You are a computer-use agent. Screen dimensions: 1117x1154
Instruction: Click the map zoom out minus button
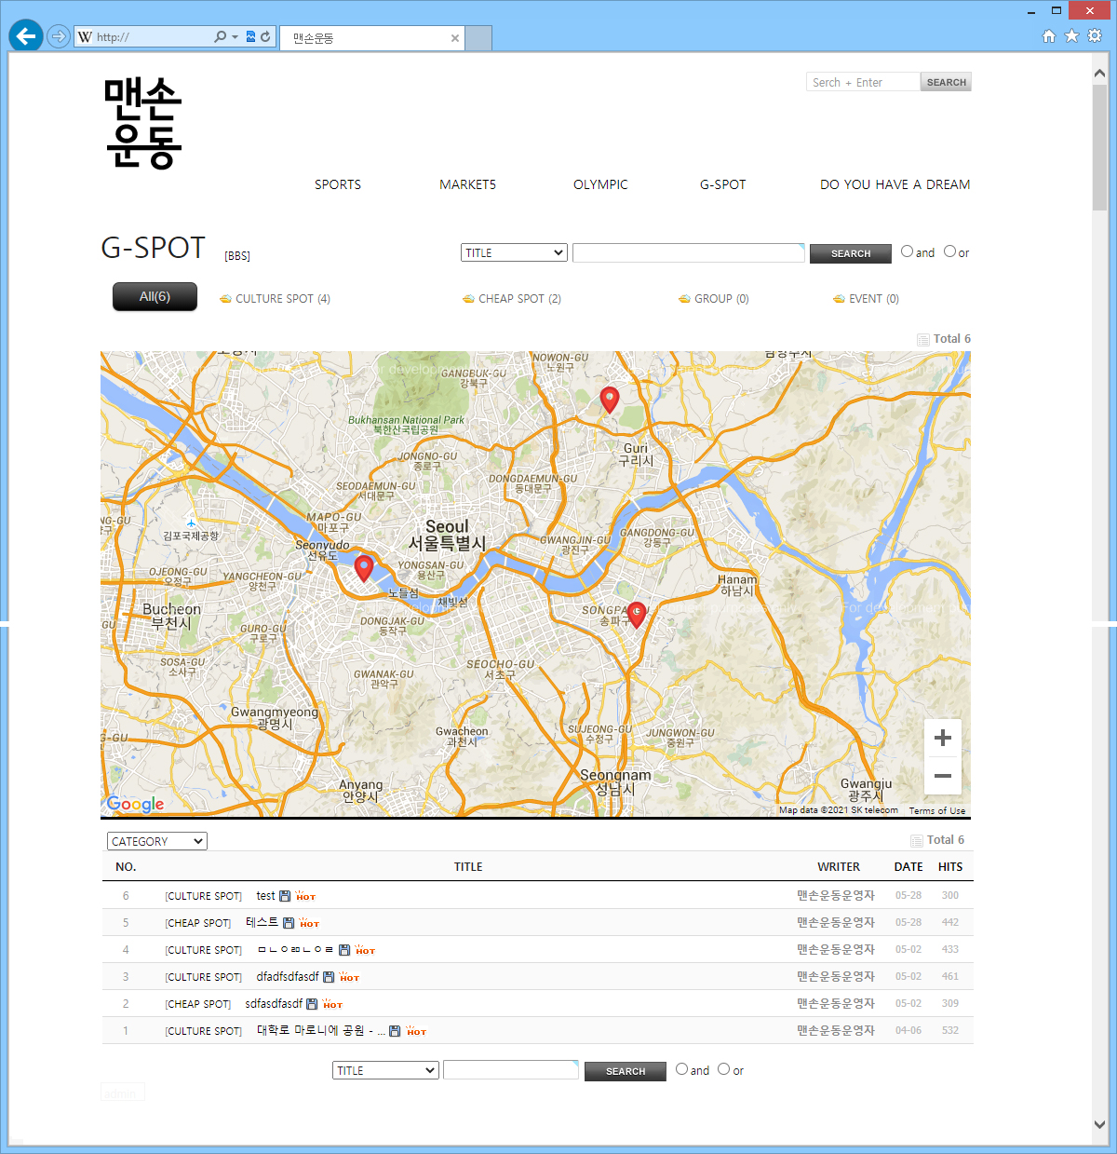(942, 776)
